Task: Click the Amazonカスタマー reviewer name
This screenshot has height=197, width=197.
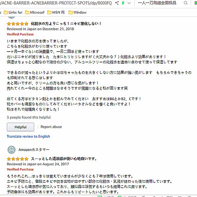Action: pos(34,150)
